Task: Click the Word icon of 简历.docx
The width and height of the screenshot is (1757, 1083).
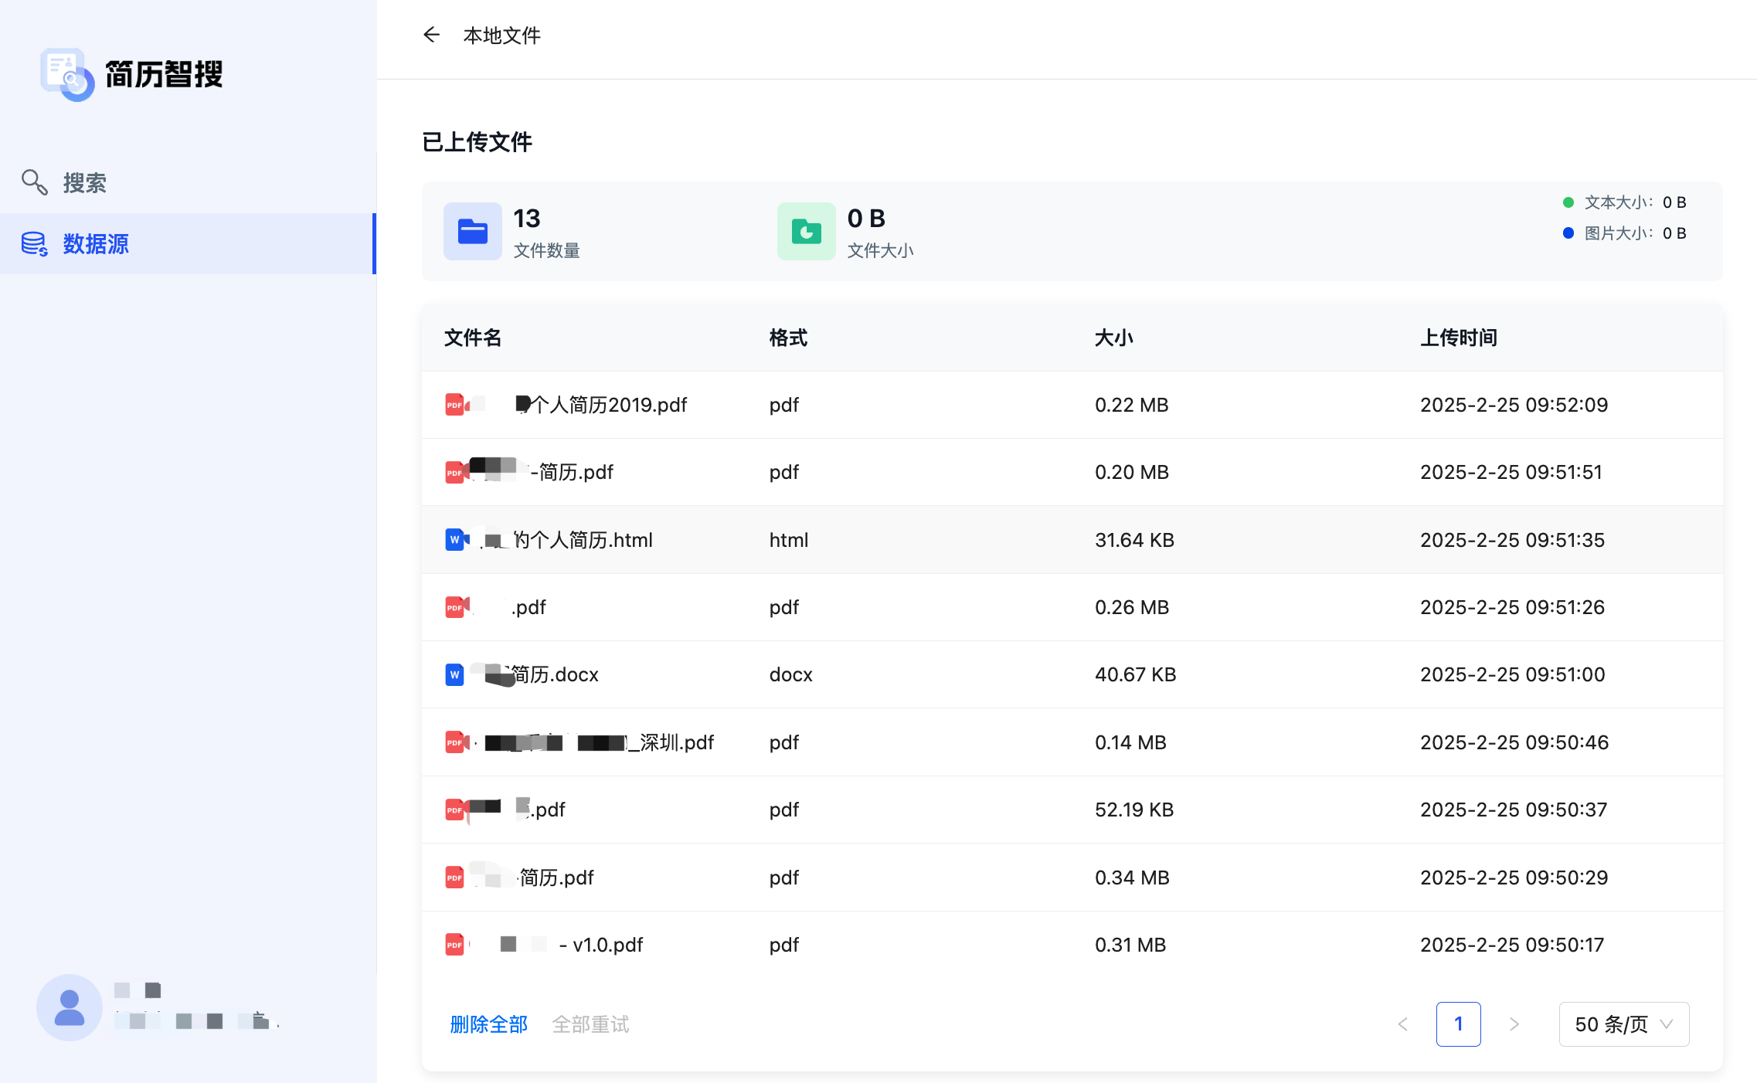Action: pos(454,674)
